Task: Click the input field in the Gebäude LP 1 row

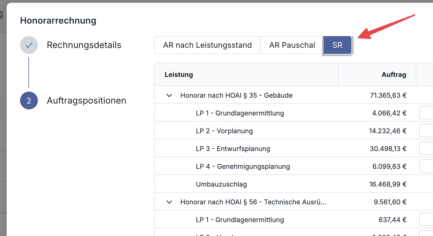Action: pos(426,113)
